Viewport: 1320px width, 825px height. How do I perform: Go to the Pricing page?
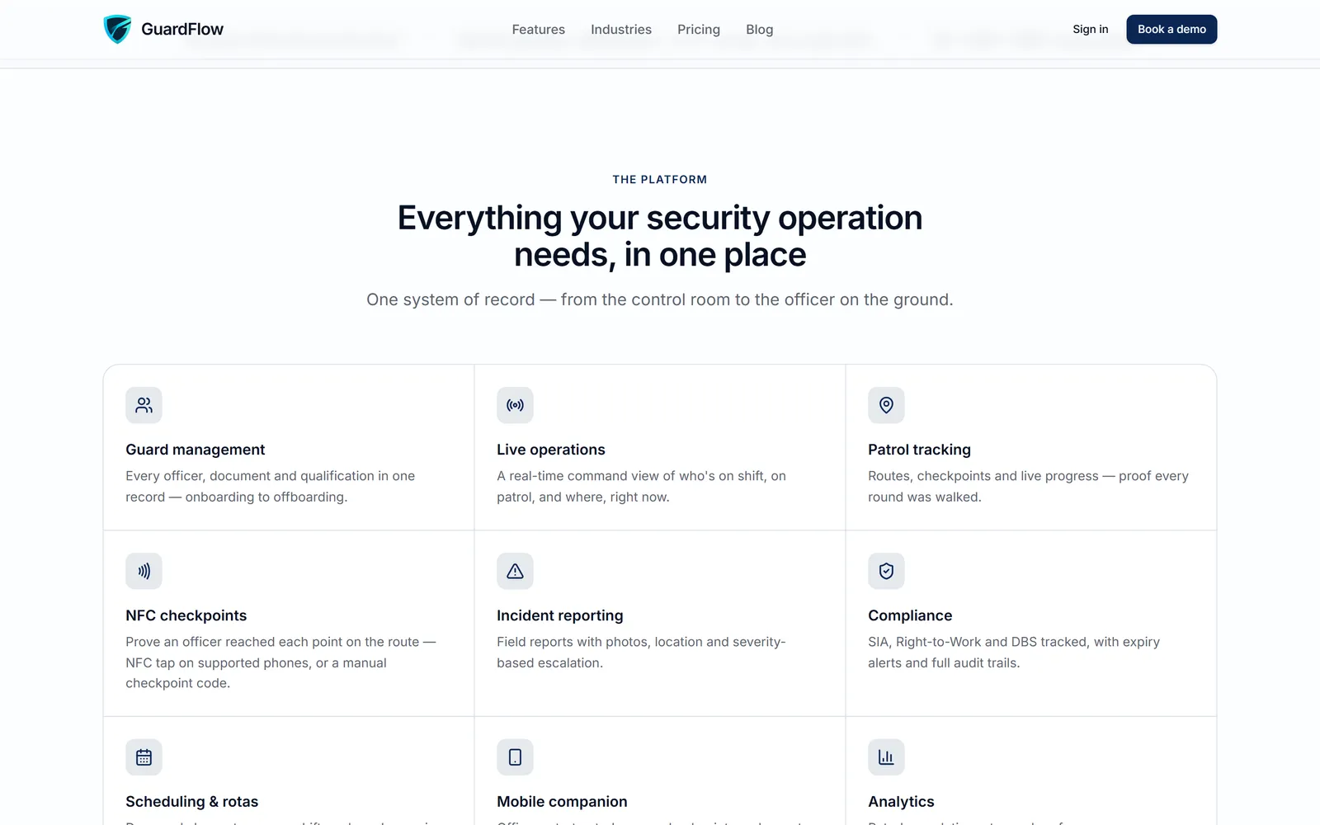coord(699,30)
